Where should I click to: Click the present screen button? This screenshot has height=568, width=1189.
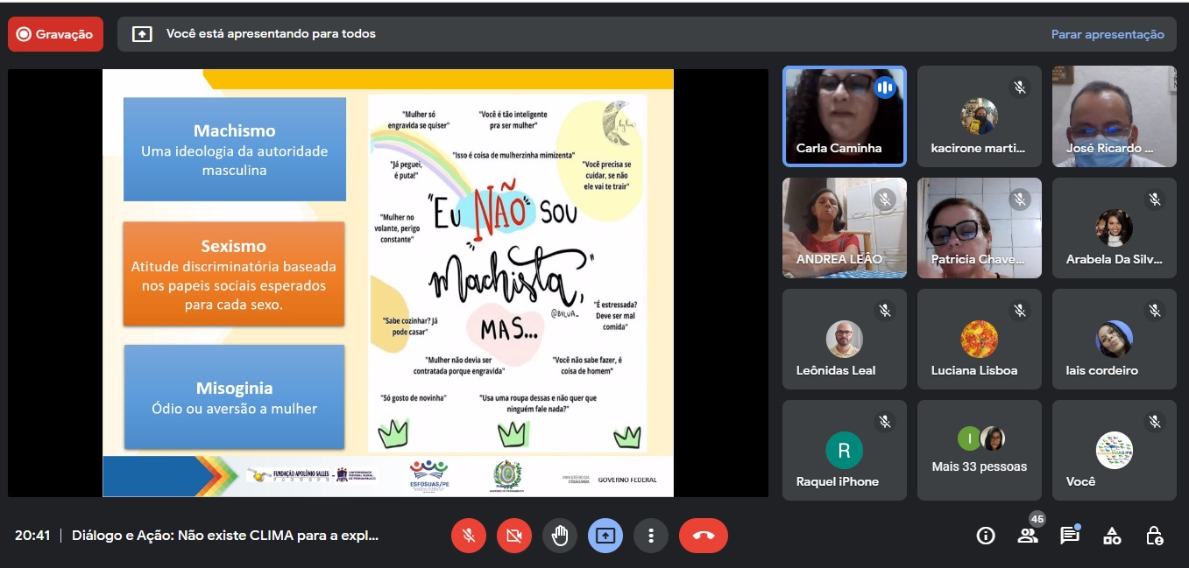pyautogui.click(x=605, y=536)
